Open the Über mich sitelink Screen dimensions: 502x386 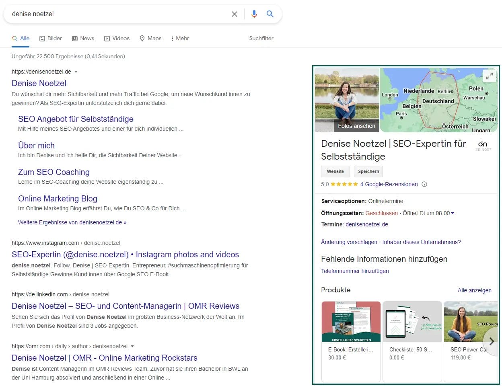click(x=36, y=146)
